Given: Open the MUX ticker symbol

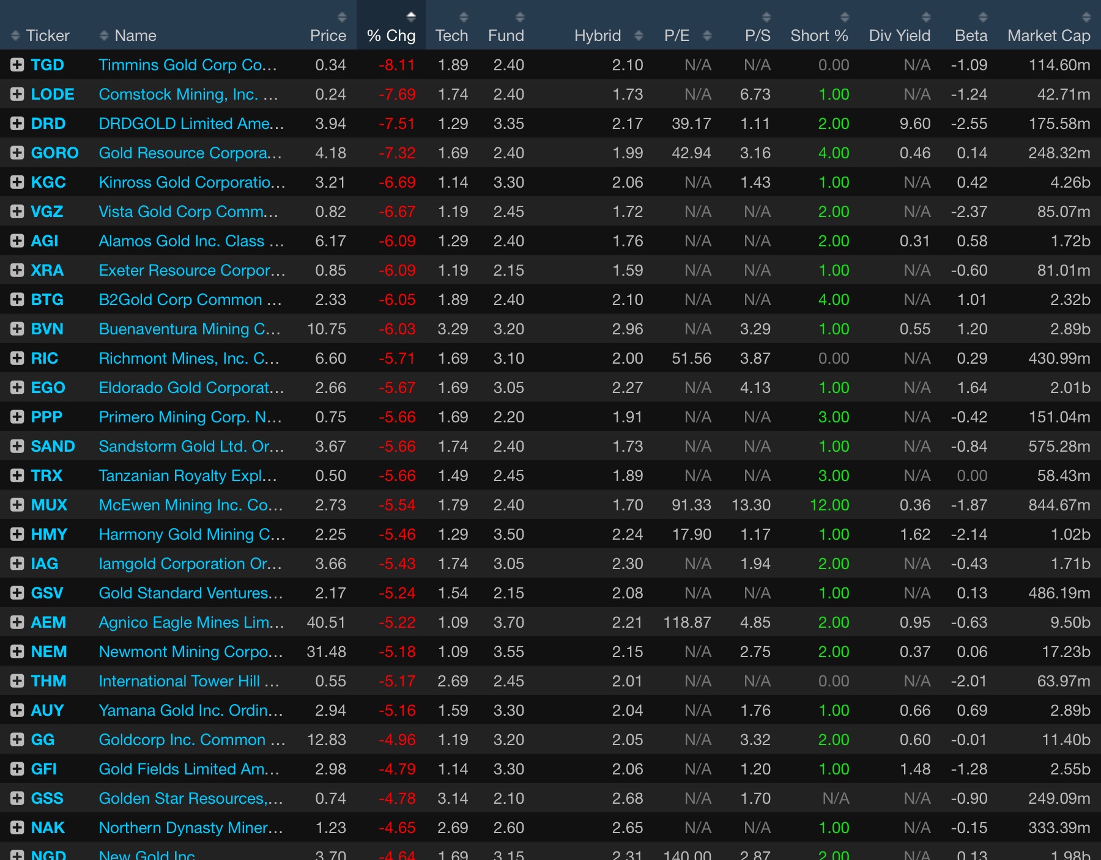Looking at the screenshot, I should pyautogui.click(x=49, y=505).
